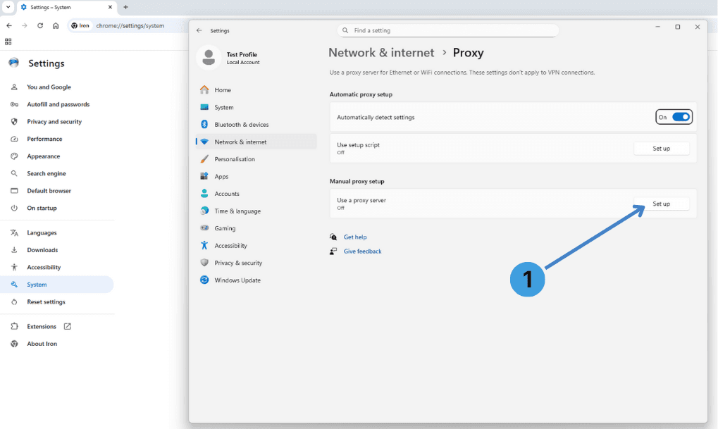Screen dimensions: 718x429
Task: Open Reset settings in Iron sidebar
Action: tap(46, 302)
